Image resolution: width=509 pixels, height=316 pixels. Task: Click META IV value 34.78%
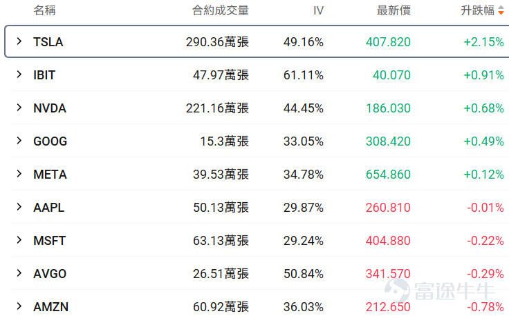point(304,175)
